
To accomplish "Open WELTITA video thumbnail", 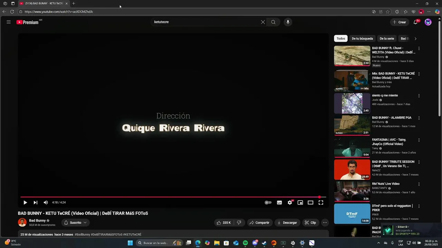I will [352, 56].
